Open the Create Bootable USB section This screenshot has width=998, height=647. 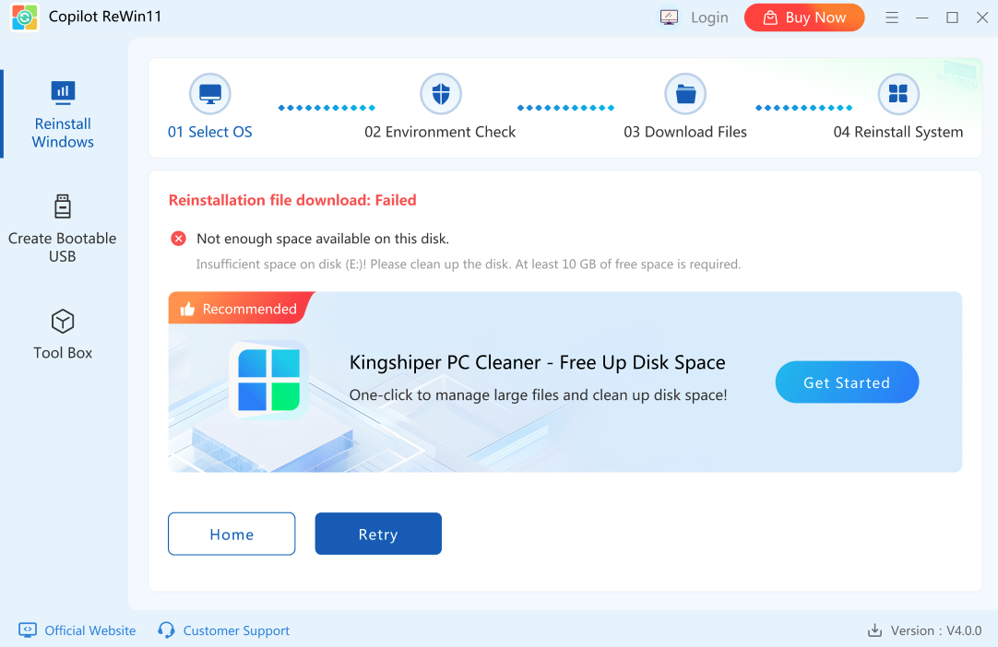click(x=63, y=229)
